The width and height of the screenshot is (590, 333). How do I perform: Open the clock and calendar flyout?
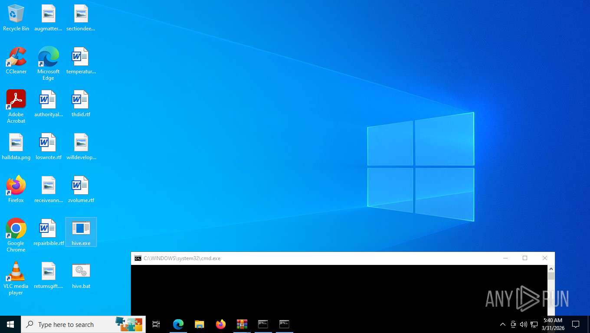553,324
